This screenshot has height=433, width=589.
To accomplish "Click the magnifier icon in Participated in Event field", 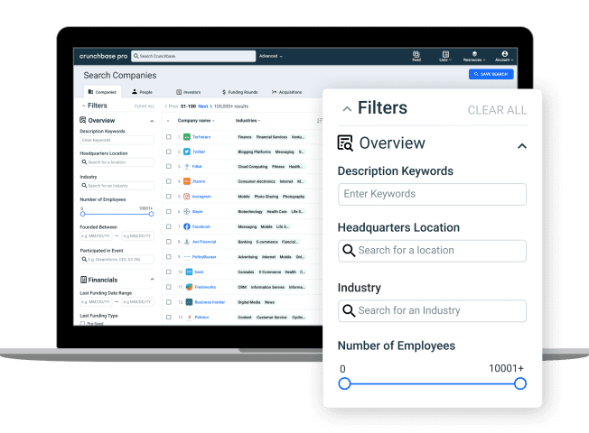I will (x=84, y=259).
